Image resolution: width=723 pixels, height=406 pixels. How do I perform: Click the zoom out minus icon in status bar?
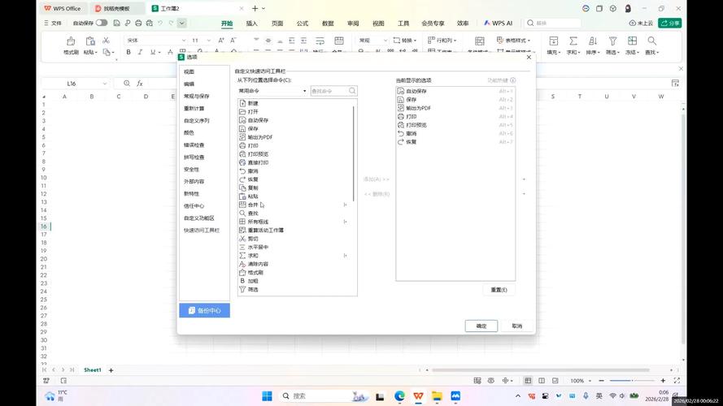tap(601, 381)
